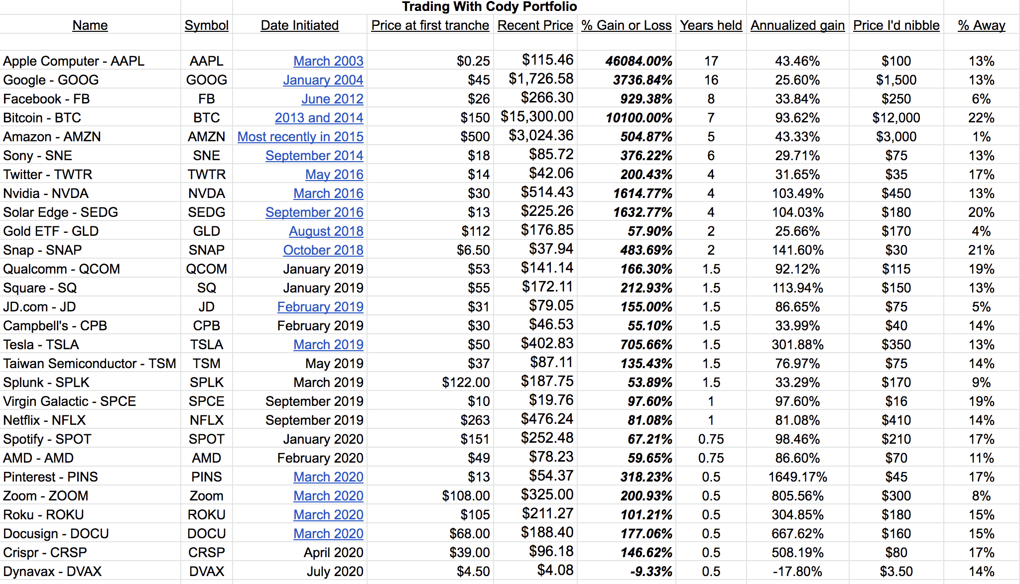The width and height of the screenshot is (1020, 584).
Task: Open the March 2003 Apple link
Action: pyautogui.click(x=328, y=61)
